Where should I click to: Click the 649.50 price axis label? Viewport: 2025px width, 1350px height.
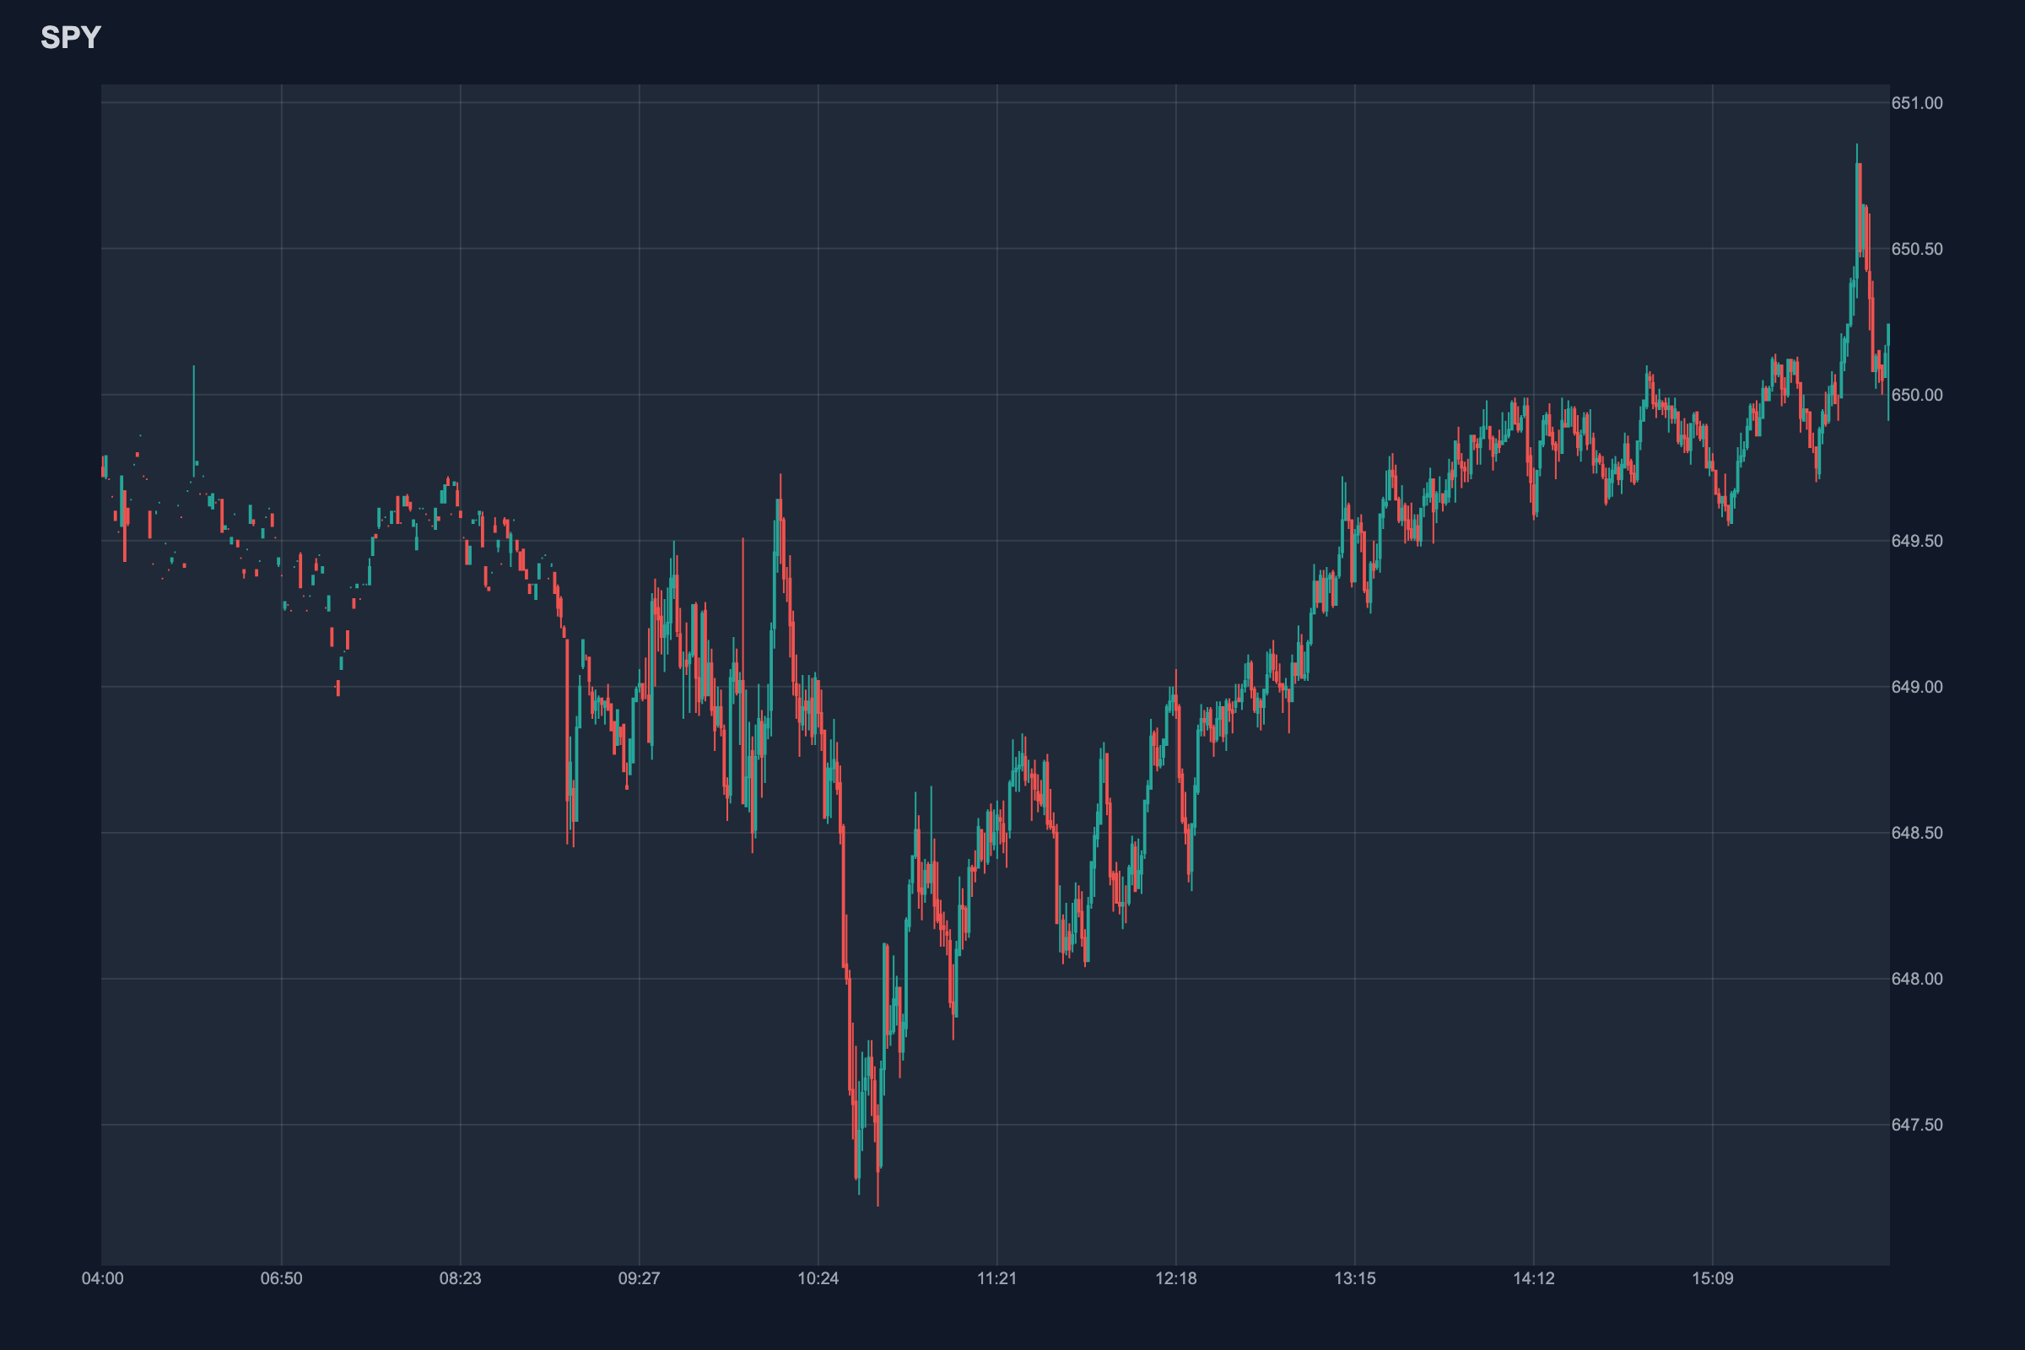[x=1916, y=541]
